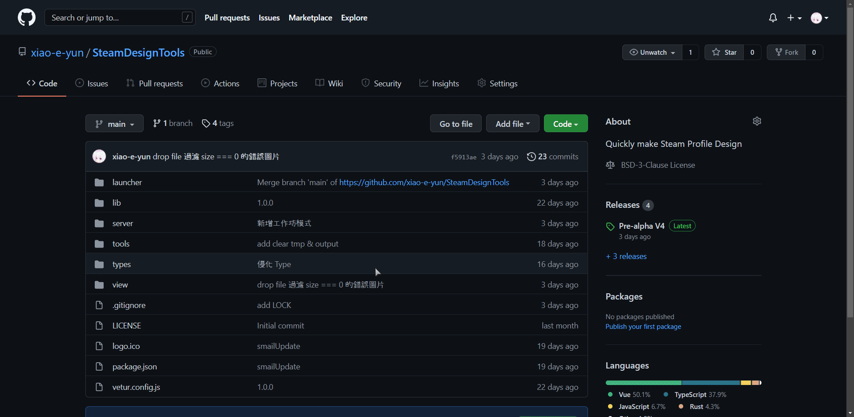
Task: Open the repository Pull requests tab
Action: pyautogui.click(x=154, y=83)
